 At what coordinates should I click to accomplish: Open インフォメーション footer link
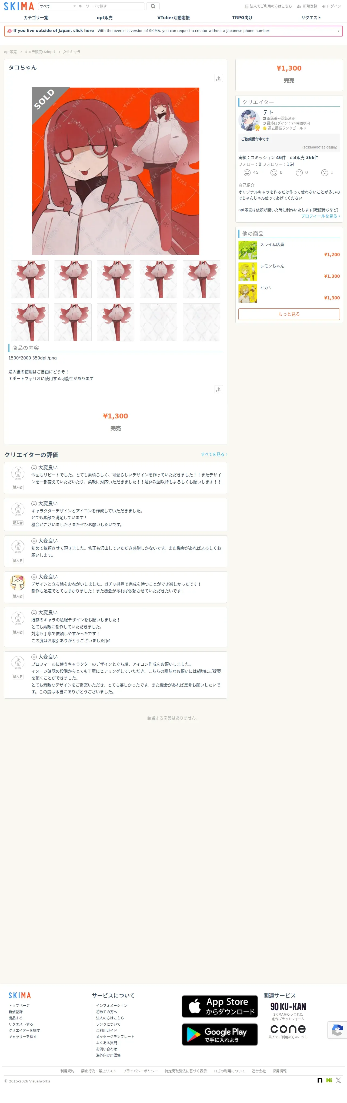click(112, 1005)
